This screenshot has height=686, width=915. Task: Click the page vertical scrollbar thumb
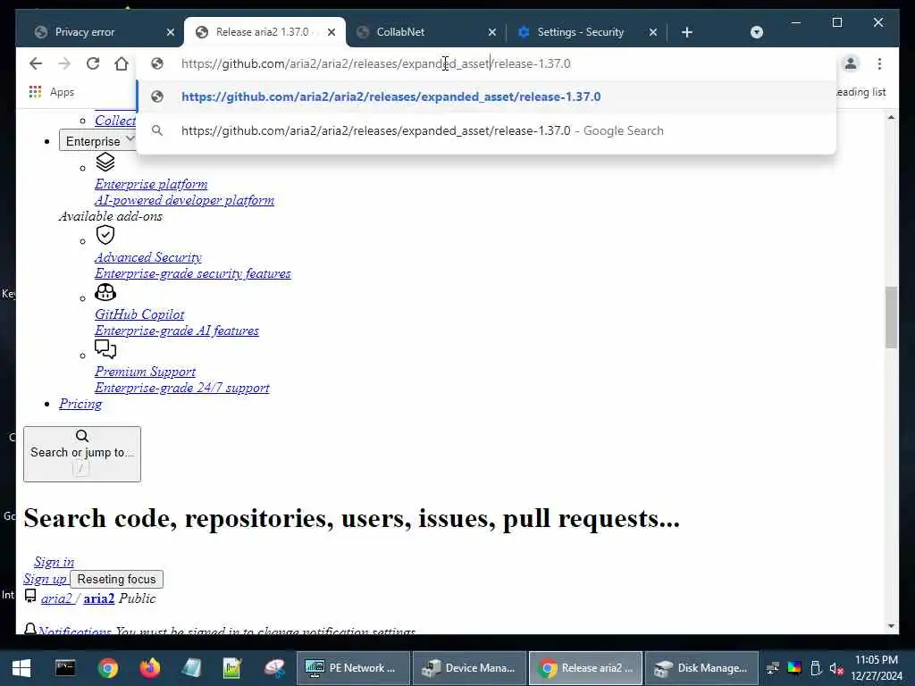point(891,317)
